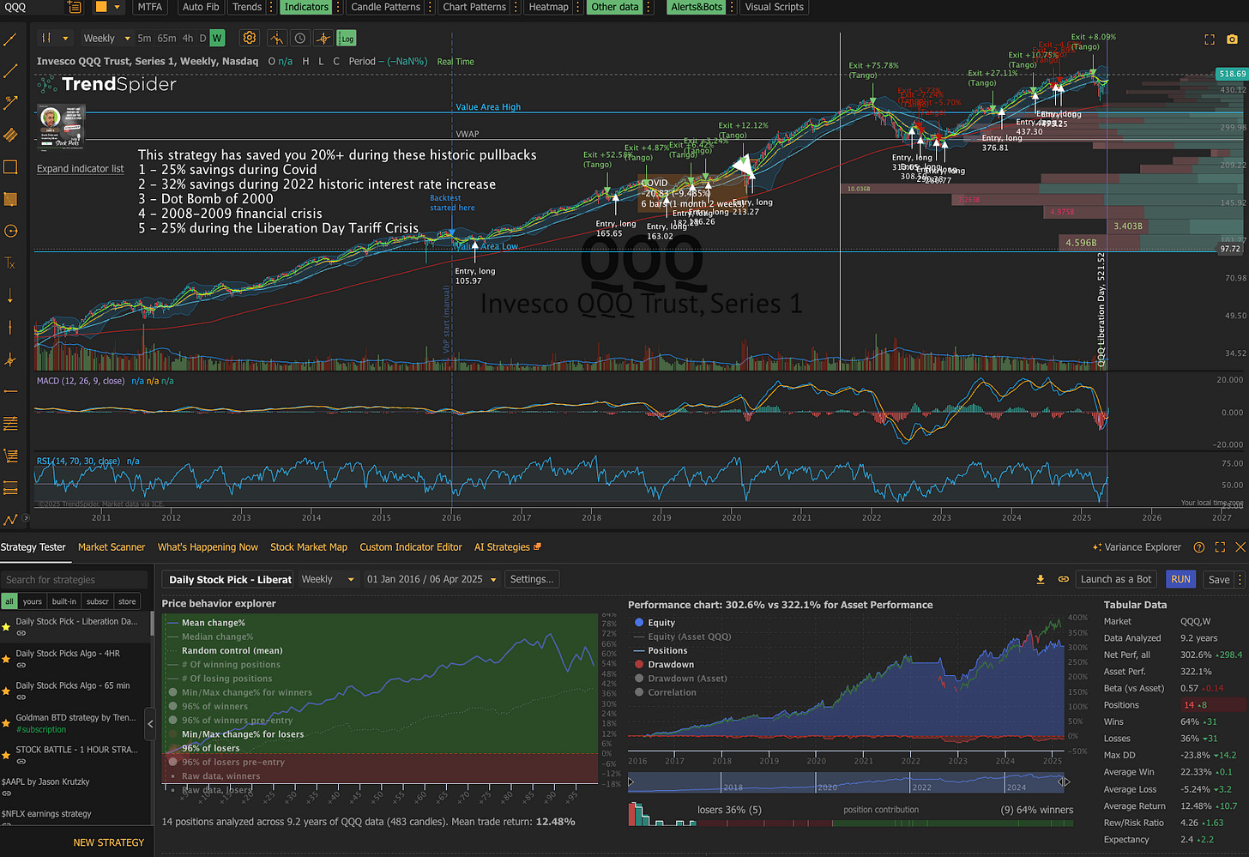Toggle the Indicators button
The height and width of the screenshot is (857, 1249).
point(306,7)
